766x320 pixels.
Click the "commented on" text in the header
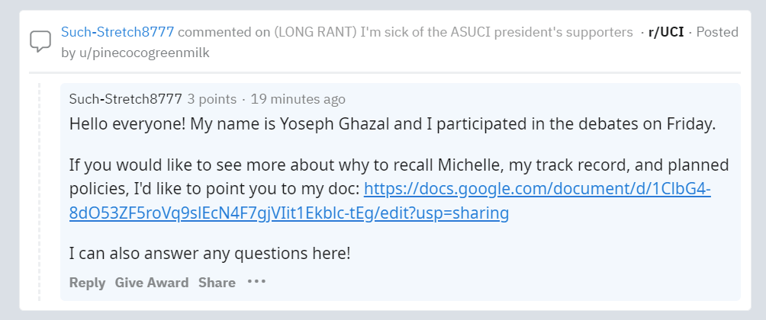[x=224, y=32]
